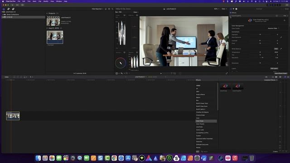
Task: Click Save Effects Preset button
Action: (280, 73)
